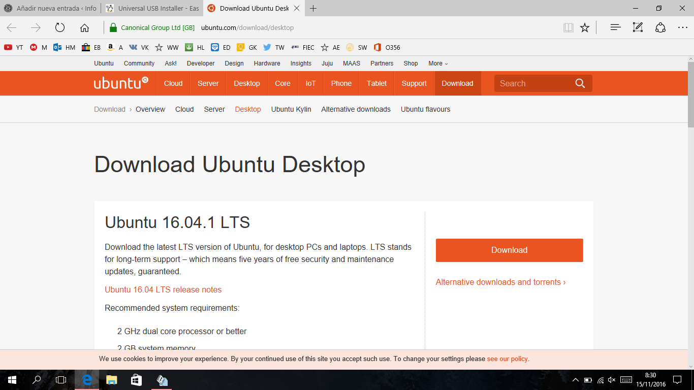Add page to favorites star icon
694x390 pixels.
point(585,28)
